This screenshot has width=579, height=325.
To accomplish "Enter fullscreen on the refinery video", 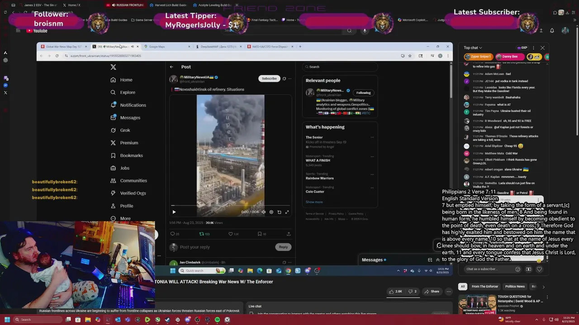I will click(287, 212).
